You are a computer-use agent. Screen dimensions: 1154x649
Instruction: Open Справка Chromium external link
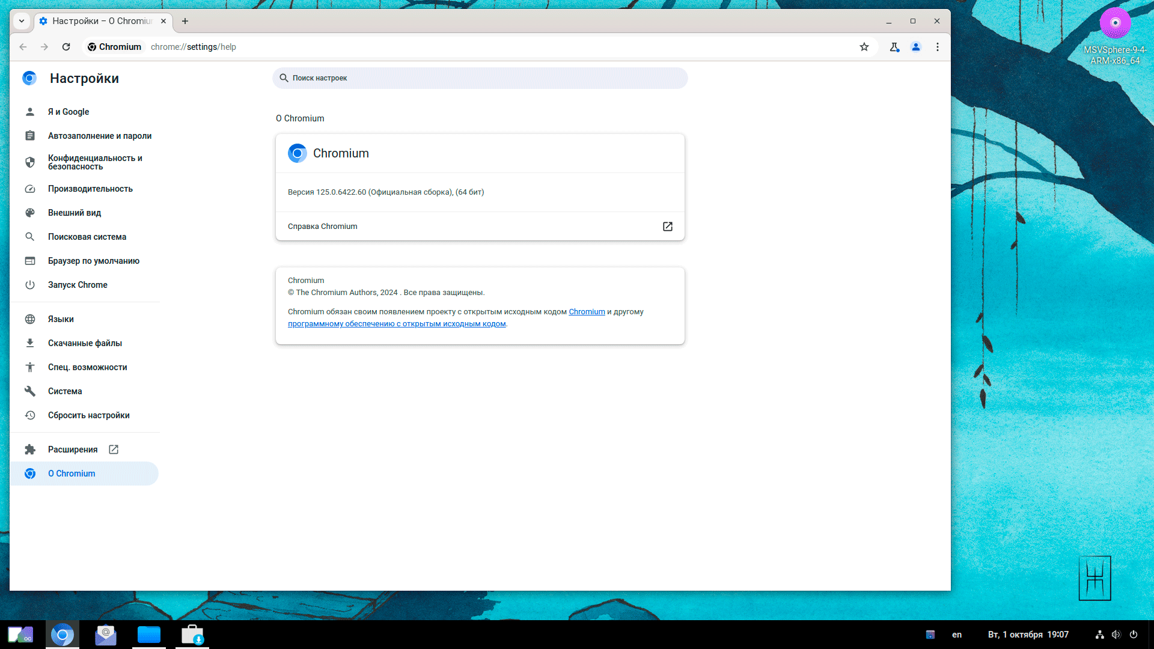(x=667, y=227)
